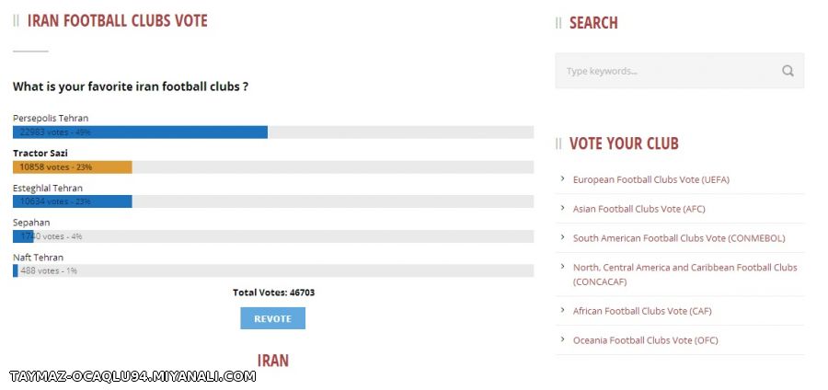Click Persepolis Tehran blue vote bar
This screenshot has width=828, height=390.
pyautogui.click(x=140, y=132)
